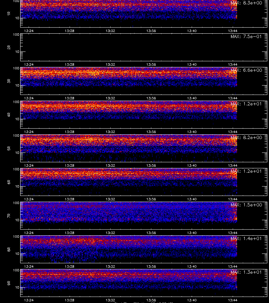
Task: Click the 5R panel axis label
Action: coord(9,148)
